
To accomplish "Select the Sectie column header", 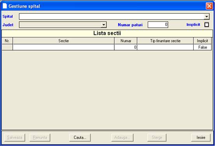I will [x=63, y=41].
